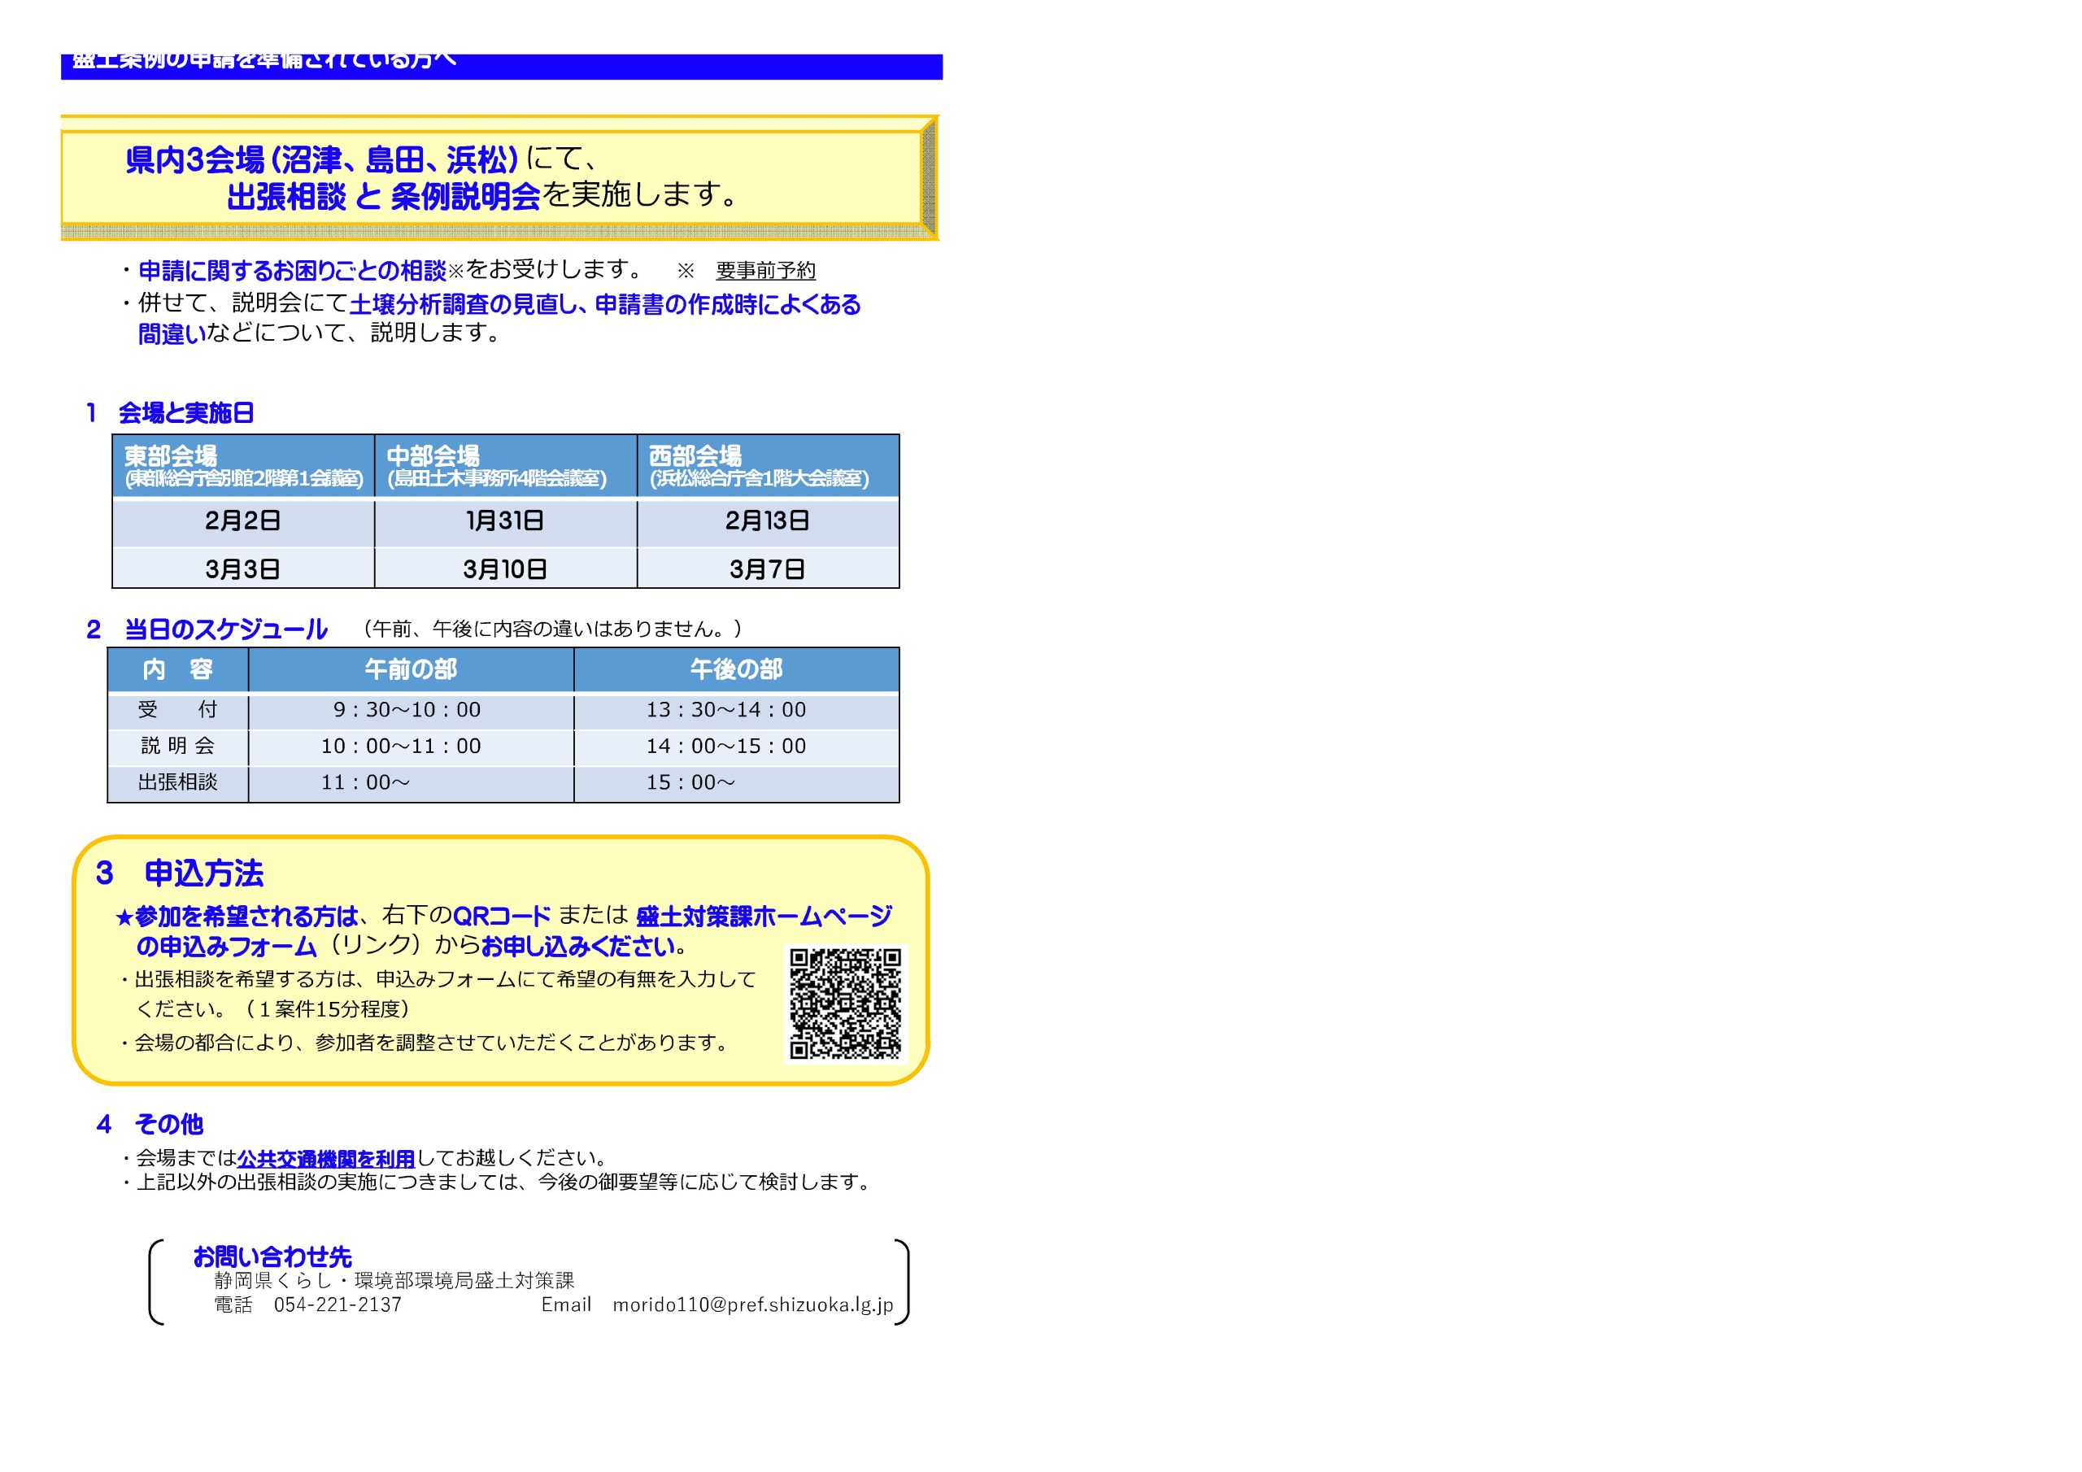Click the 10:00〜11:00 説明会 time cell
Screen dimensions: 2082x1472
[401, 747]
